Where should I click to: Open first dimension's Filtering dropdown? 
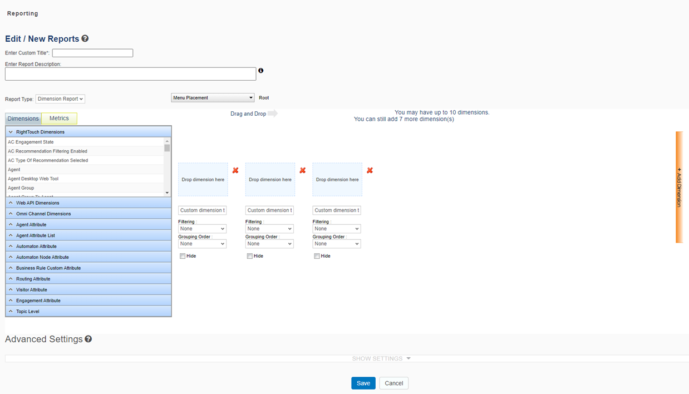click(202, 229)
